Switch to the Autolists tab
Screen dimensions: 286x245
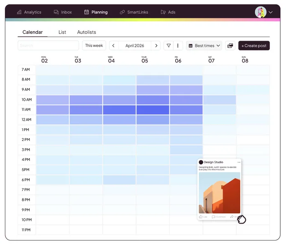tap(87, 32)
